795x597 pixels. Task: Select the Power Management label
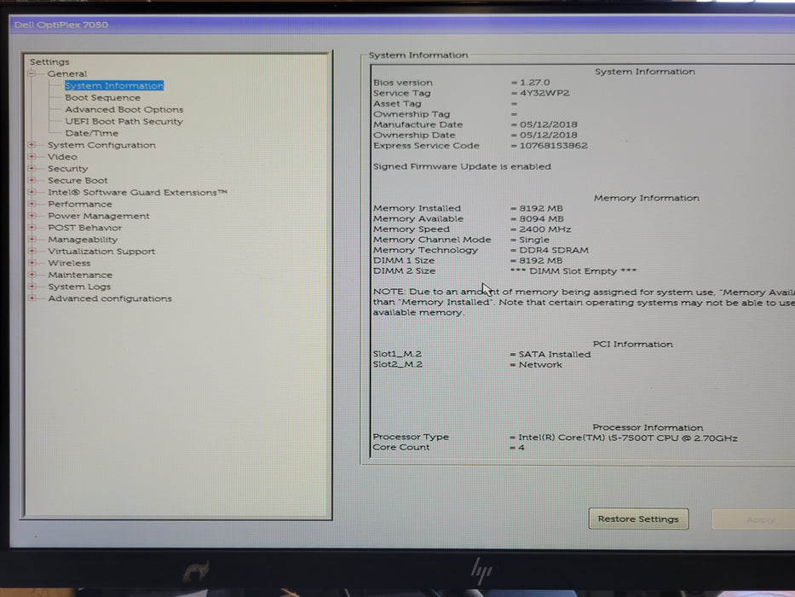[98, 216]
